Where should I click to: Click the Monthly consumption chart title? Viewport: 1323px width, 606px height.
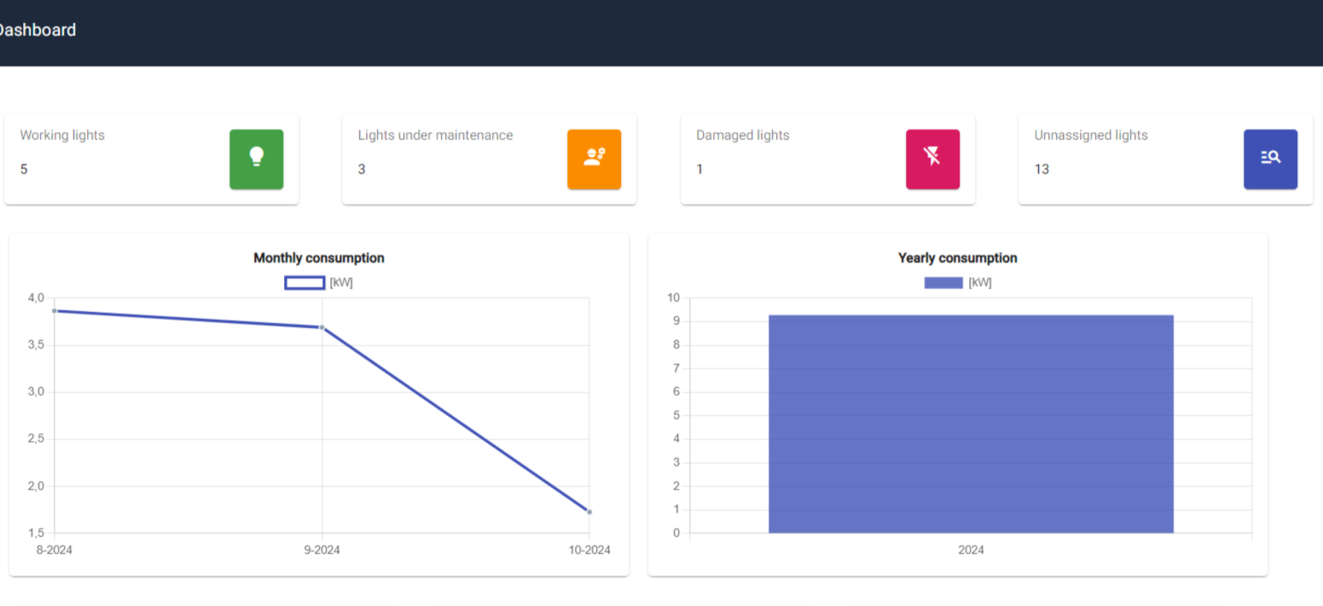click(319, 258)
